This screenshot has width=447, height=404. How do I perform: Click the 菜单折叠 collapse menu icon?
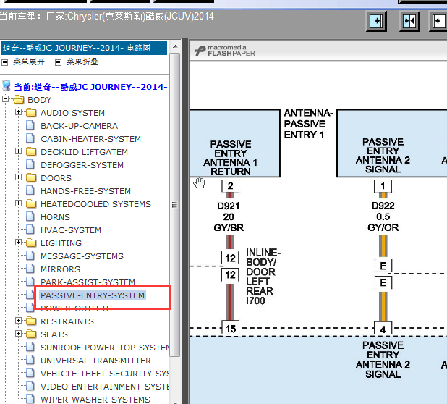click(x=58, y=62)
